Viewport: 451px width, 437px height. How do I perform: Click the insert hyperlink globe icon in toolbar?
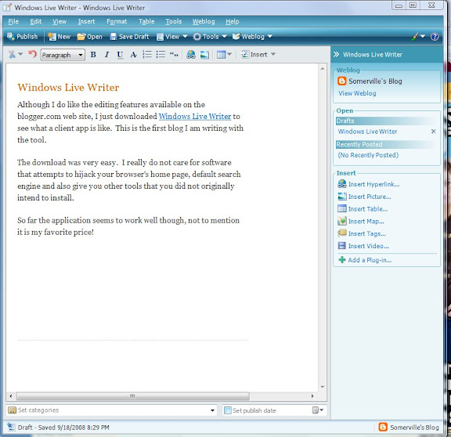(x=191, y=54)
